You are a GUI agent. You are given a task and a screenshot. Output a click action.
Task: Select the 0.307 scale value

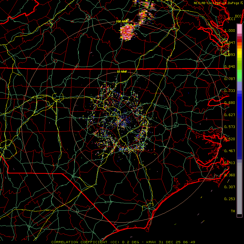pyautogui.click(x=230, y=187)
